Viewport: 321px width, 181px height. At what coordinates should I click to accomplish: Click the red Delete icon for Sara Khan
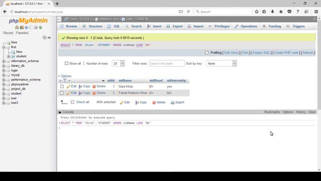[94, 86]
